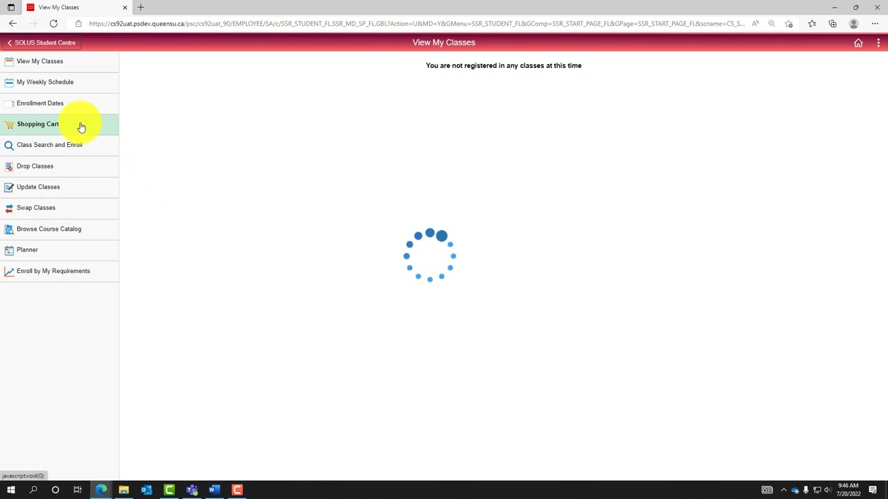Open the tab actions menu at the window's top-left

(x=10, y=8)
